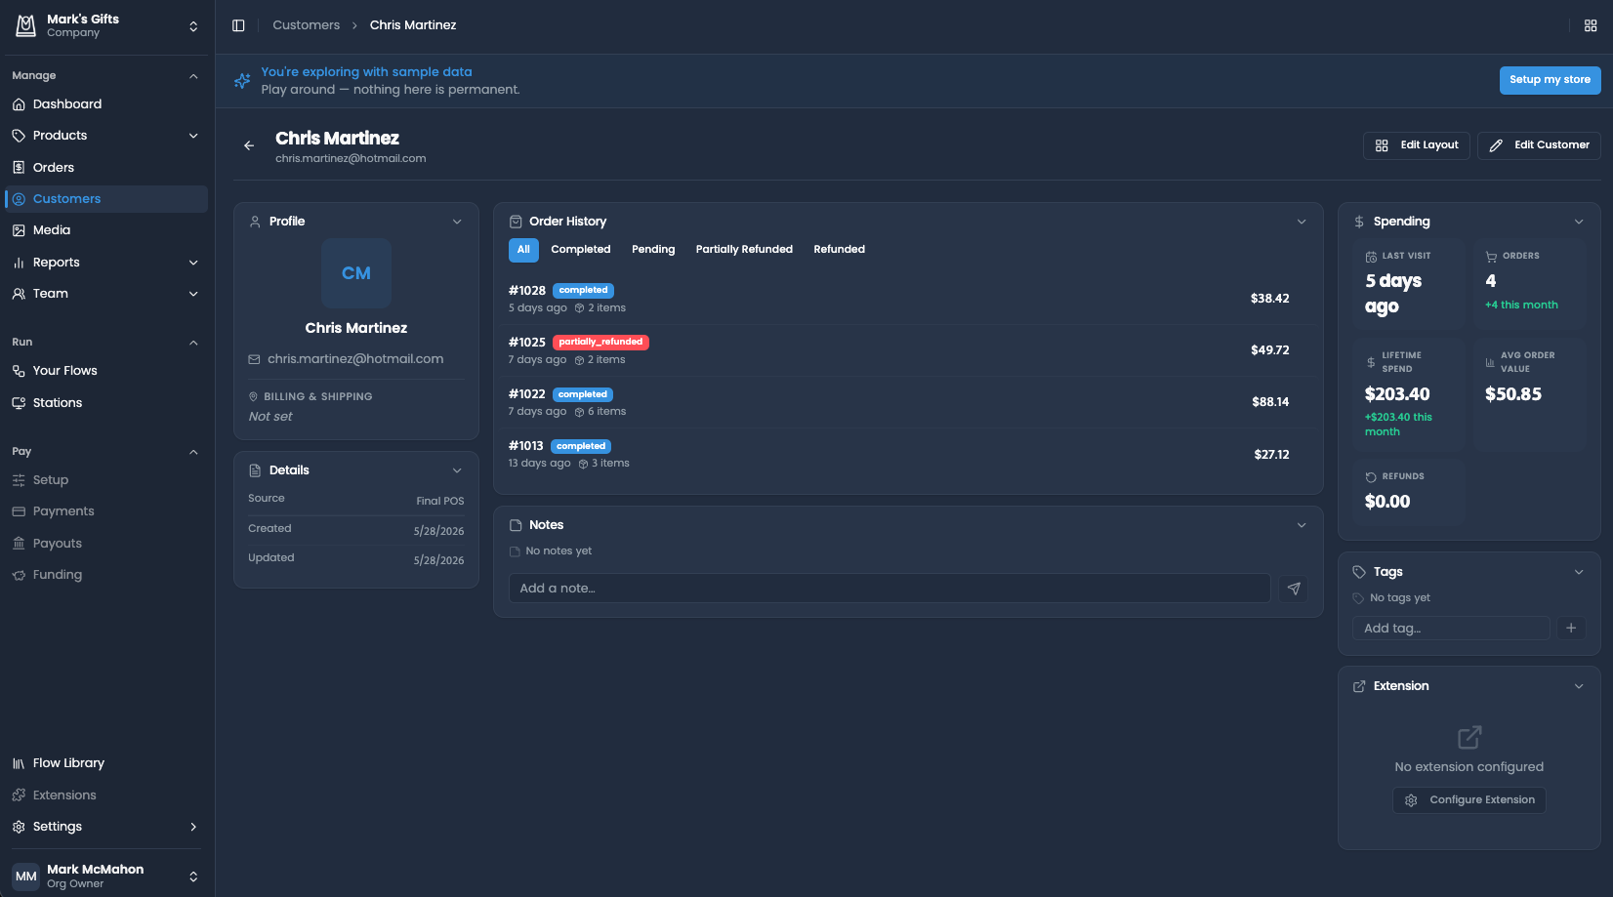
Task: Toggle the sidebar panel icon
Action: pyautogui.click(x=238, y=25)
